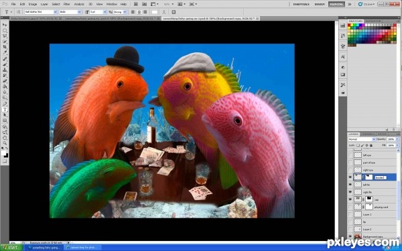The height and width of the screenshot is (251, 402).
Task: Open the layer Fill slider arrow
Action: click(397, 145)
